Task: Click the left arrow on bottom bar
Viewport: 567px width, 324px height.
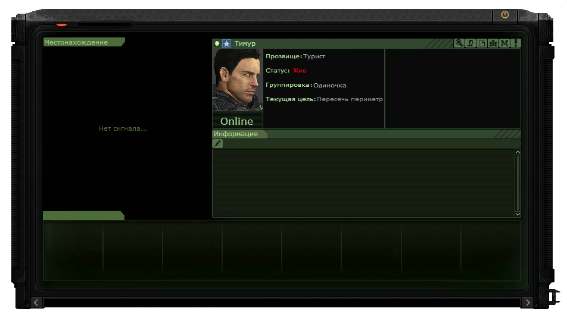Action: [x=36, y=303]
